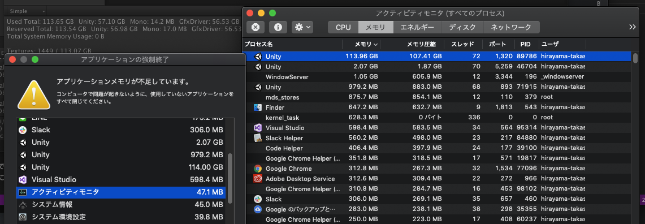Image resolution: width=645 pixels, height=224 pixels.
Task: Switch to the CPU tab
Action: [343, 27]
